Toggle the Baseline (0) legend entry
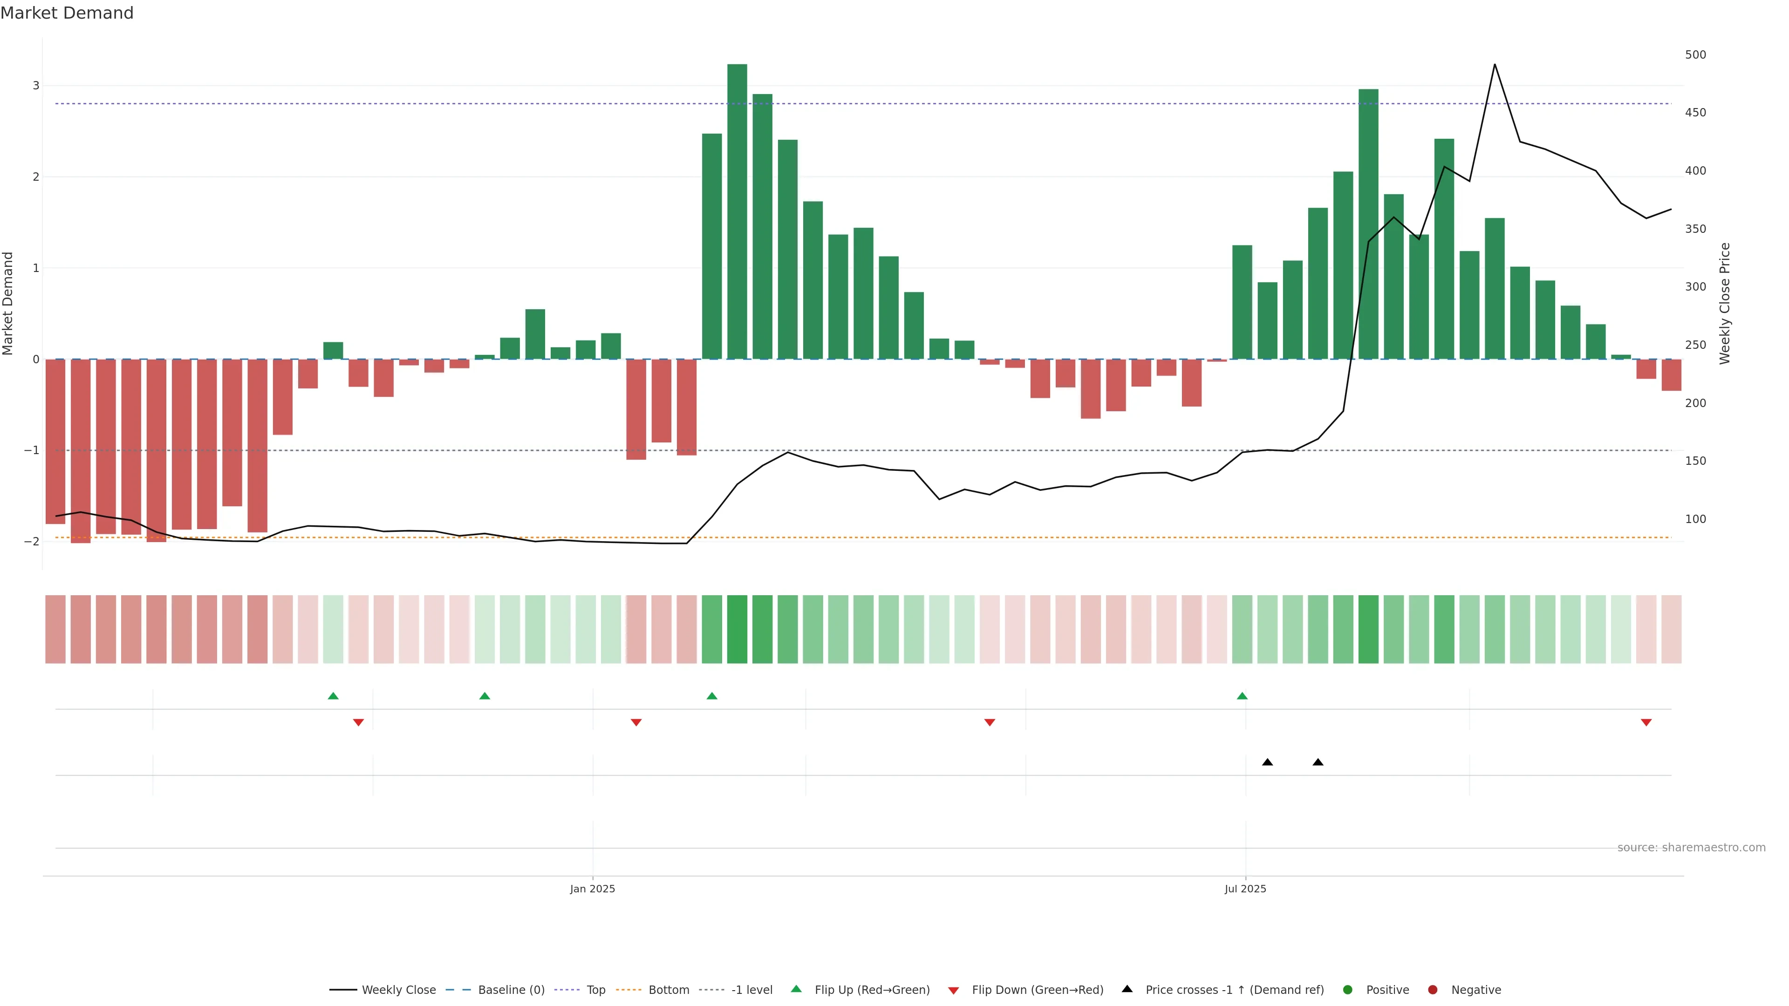Viewport: 1789px width, 1006px height. point(511,990)
